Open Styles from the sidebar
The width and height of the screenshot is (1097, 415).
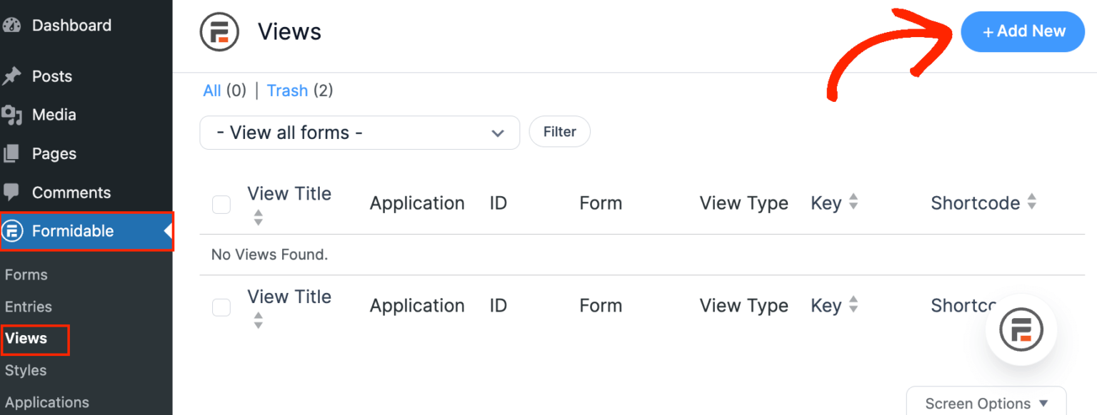coord(25,370)
